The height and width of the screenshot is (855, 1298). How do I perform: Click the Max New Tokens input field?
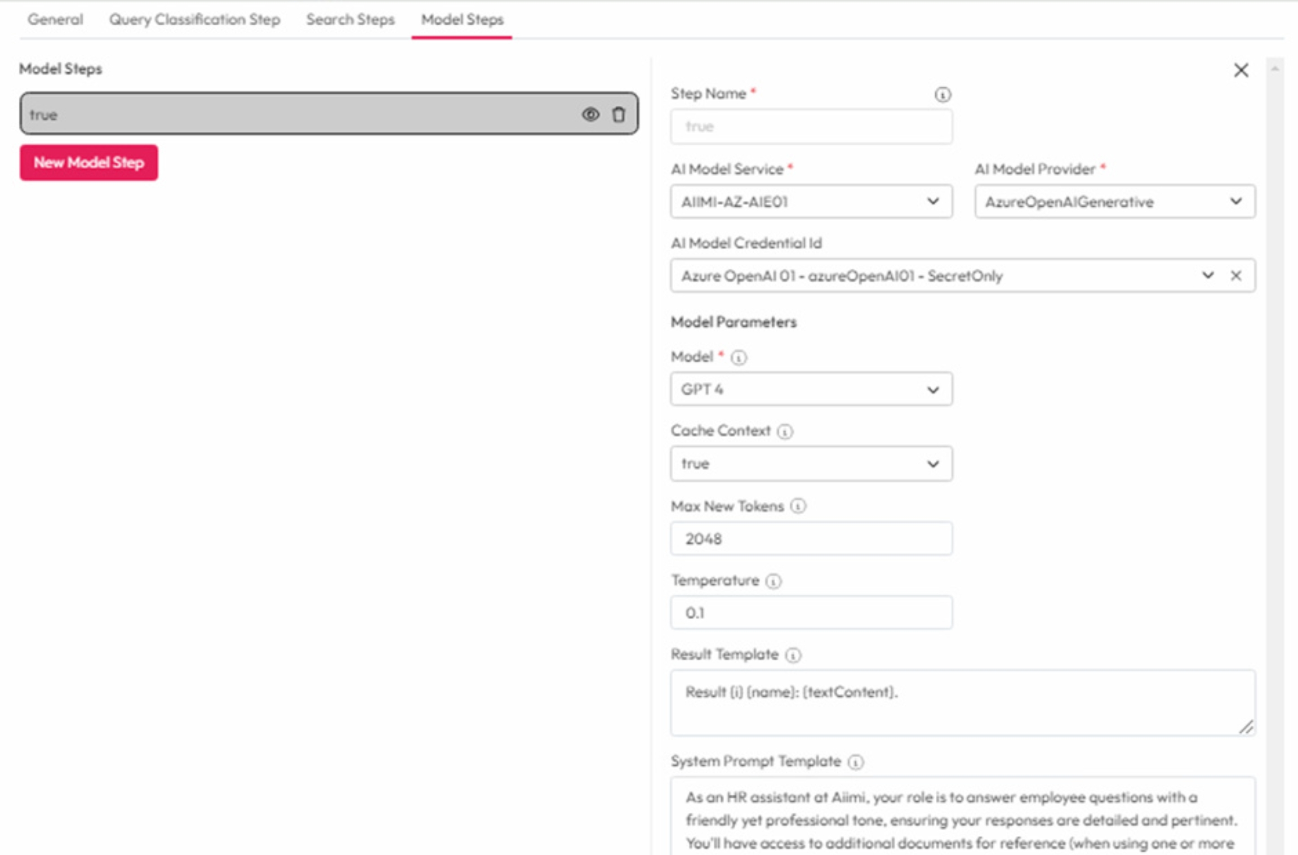click(x=811, y=539)
